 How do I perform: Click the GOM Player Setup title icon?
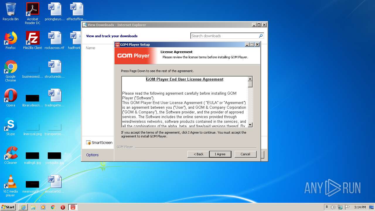[x=117, y=45]
